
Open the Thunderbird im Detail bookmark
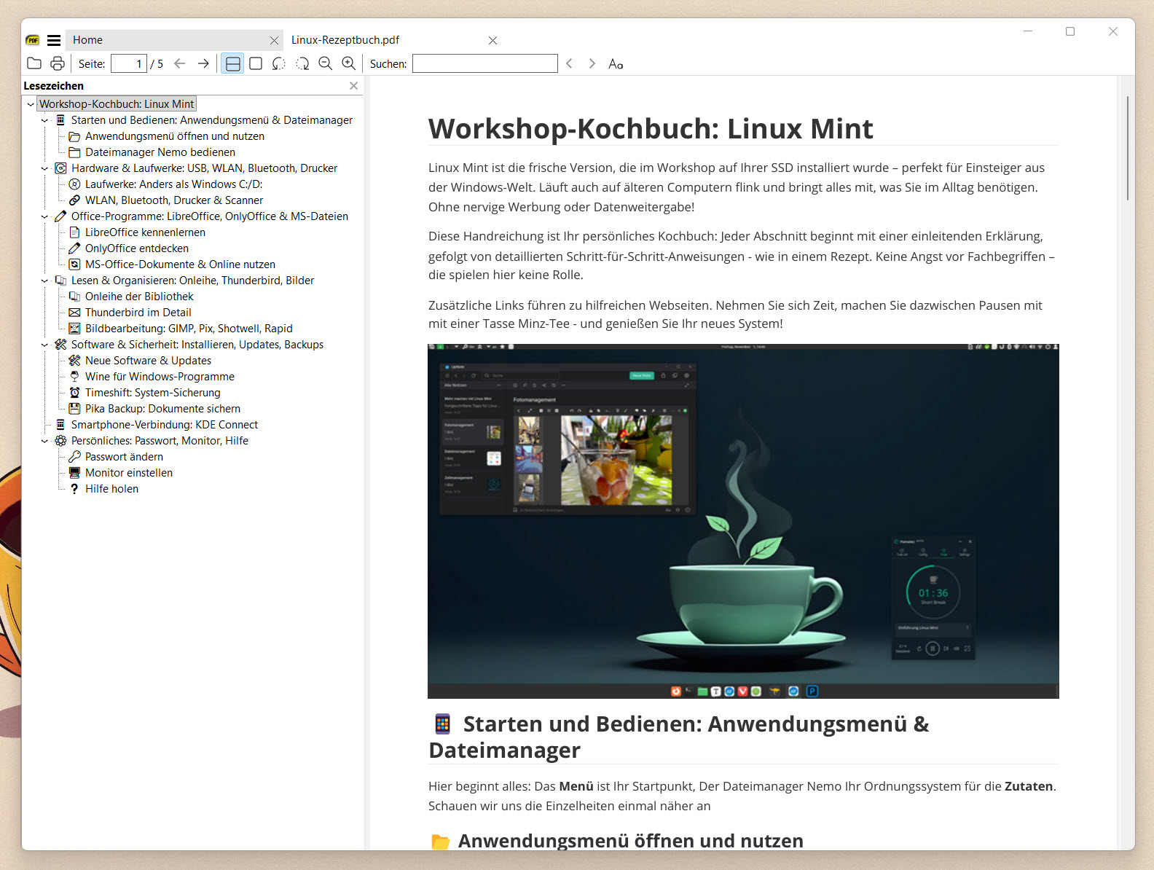[x=138, y=313]
